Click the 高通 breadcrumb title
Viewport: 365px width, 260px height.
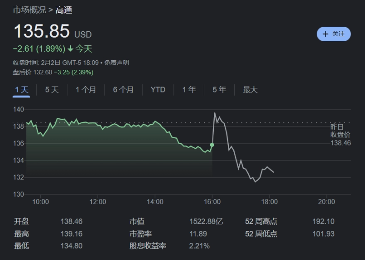point(64,10)
